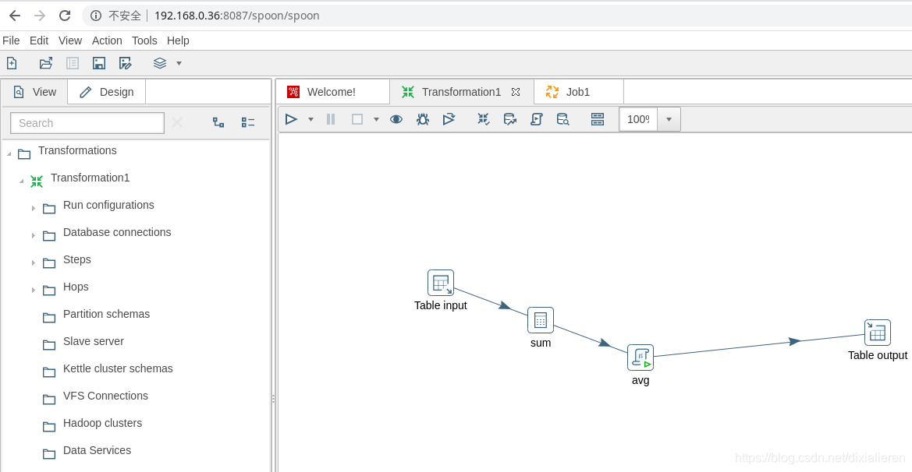Open the Action menu
The height and width of the screenshot is (472, 912).
click(107, 40)
